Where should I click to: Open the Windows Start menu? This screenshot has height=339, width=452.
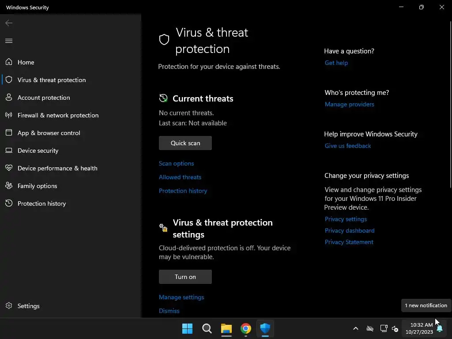(x=187, y=328)
